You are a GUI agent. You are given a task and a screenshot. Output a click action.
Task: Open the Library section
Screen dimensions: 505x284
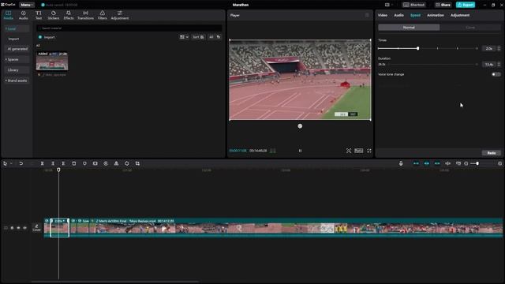click(13, 70)
